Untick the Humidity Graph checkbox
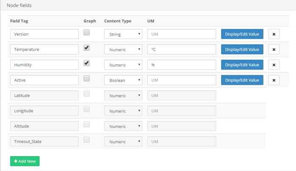 (x=87, y=63)
